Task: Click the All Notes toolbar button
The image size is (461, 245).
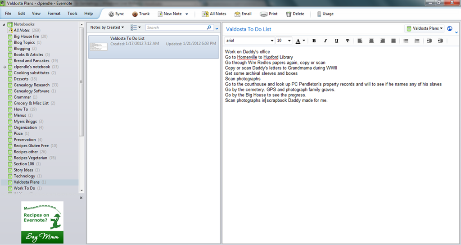Action: click(214, 14)
